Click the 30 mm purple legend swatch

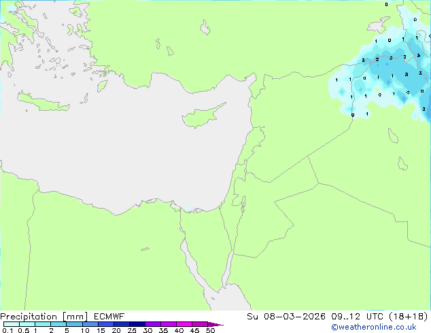click(x=153, y=324)
